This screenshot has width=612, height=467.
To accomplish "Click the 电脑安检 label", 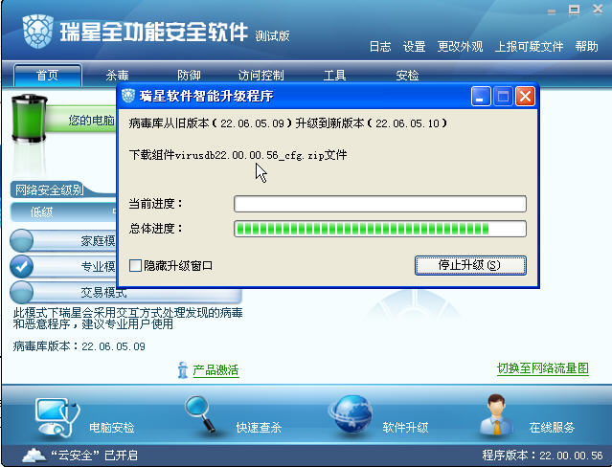I will pyautogui.click(x=112, y=428).
